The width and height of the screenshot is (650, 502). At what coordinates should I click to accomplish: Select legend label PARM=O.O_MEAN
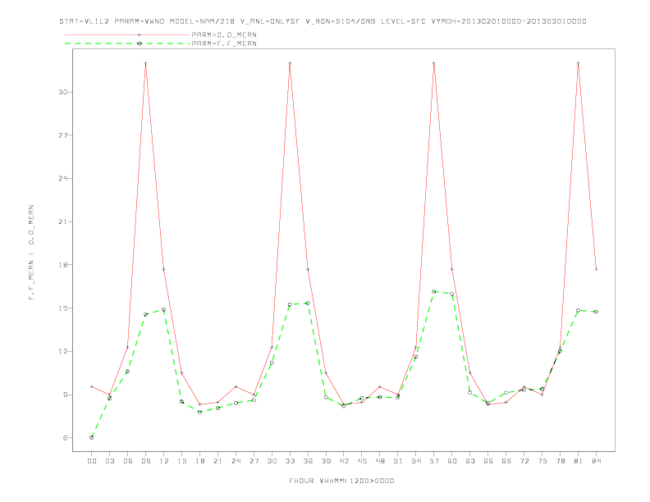(224, 34)
